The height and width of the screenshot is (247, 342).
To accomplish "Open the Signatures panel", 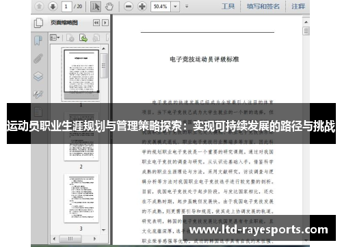I will [x=38, y=94].
